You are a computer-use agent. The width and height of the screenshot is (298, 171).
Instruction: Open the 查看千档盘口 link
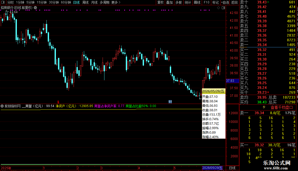282,108
